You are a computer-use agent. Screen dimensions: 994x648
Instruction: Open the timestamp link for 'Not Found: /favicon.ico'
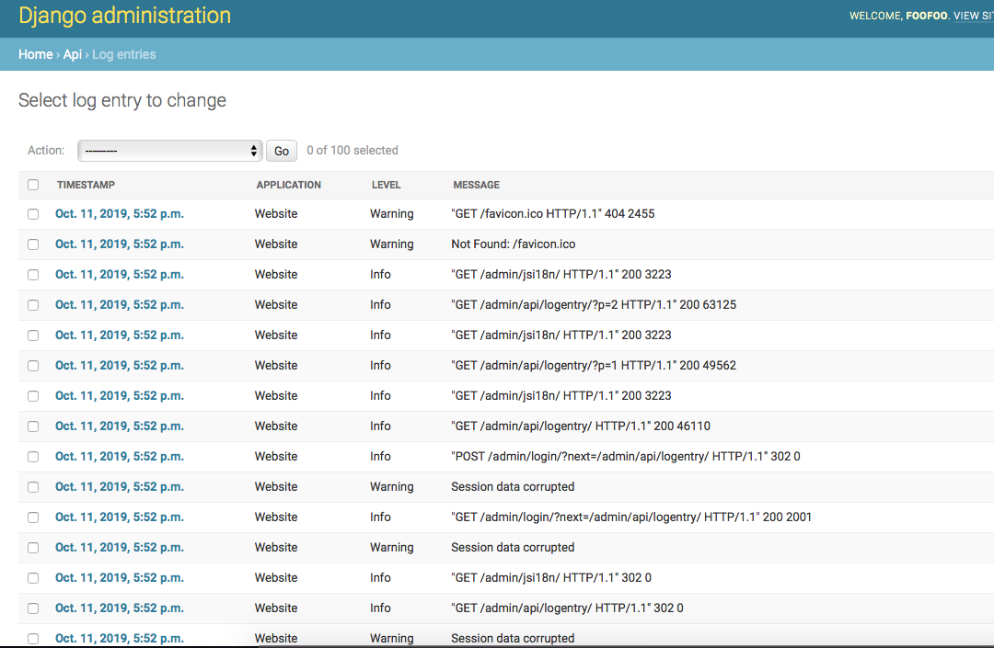point(119,244)
